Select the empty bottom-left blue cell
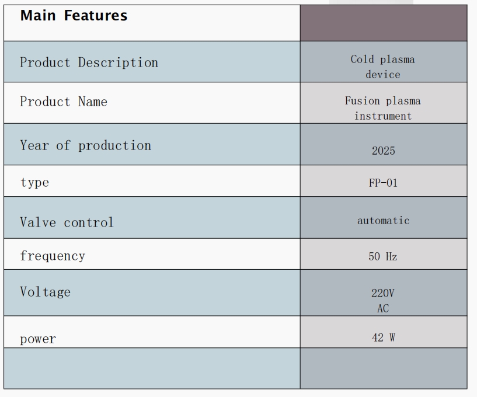 tap(152, 368)
